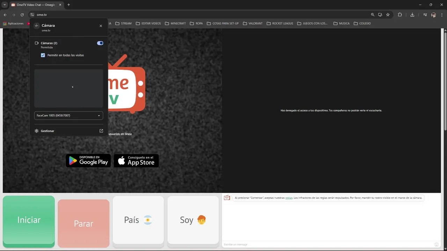Click the install app icon in address bar
The height and width of the screenshot is (251, 447).
(x=380, y=15)
